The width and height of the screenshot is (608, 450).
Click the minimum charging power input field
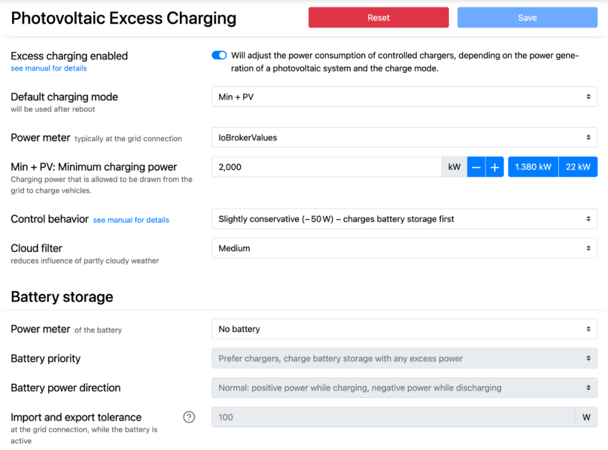pyautogui.click(x=326, y=167)
